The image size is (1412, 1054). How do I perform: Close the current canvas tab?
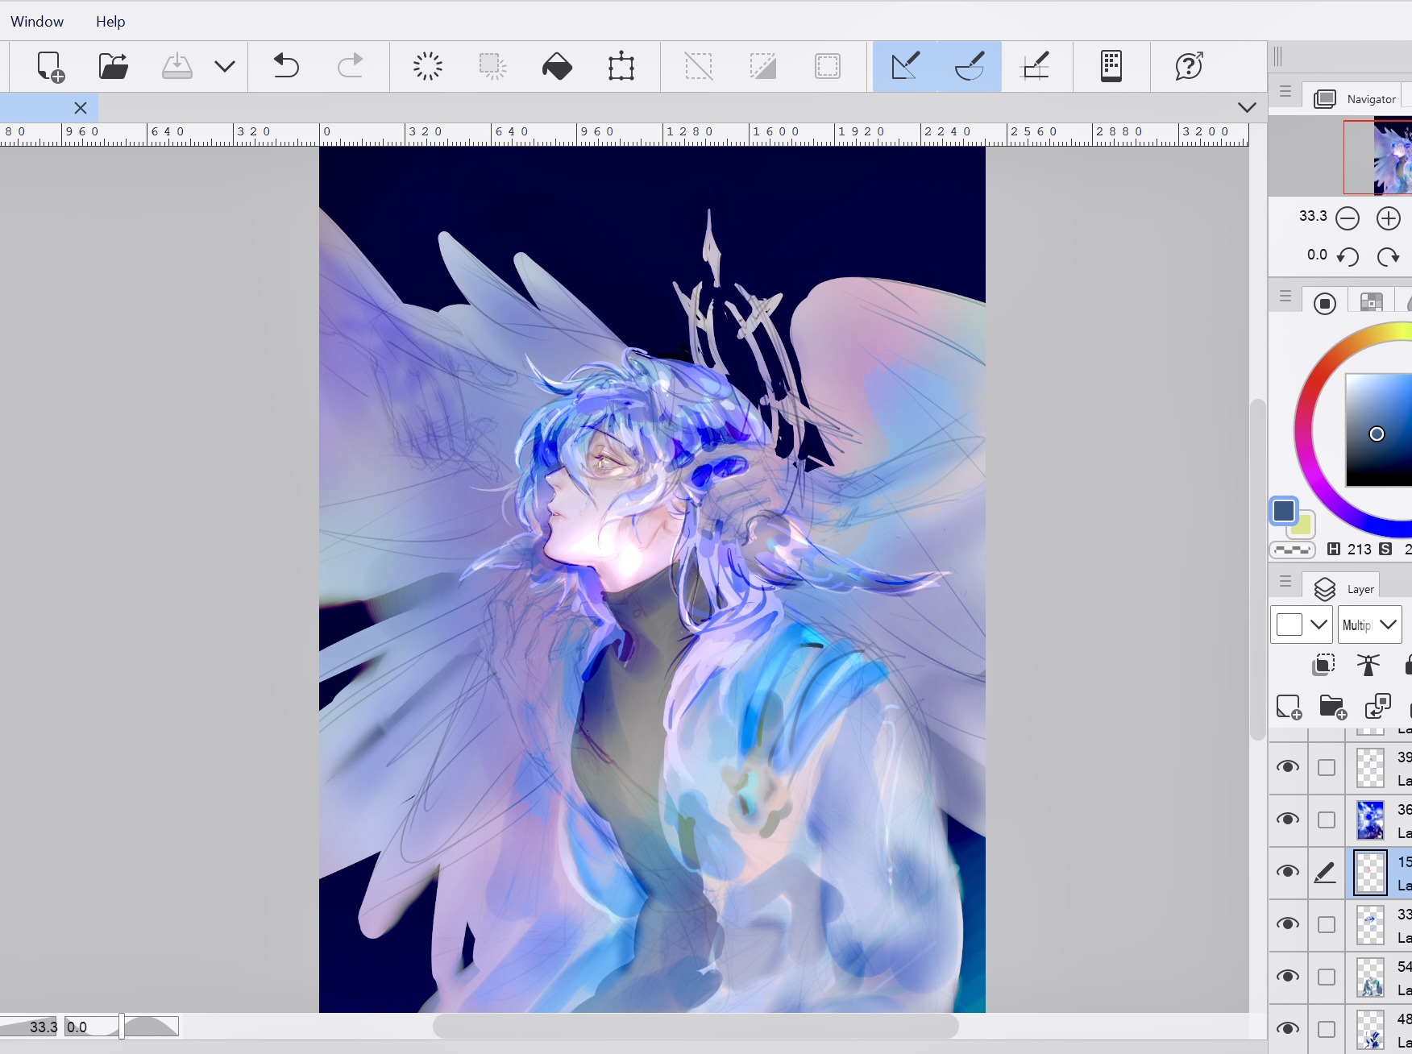tap(81, 108)
